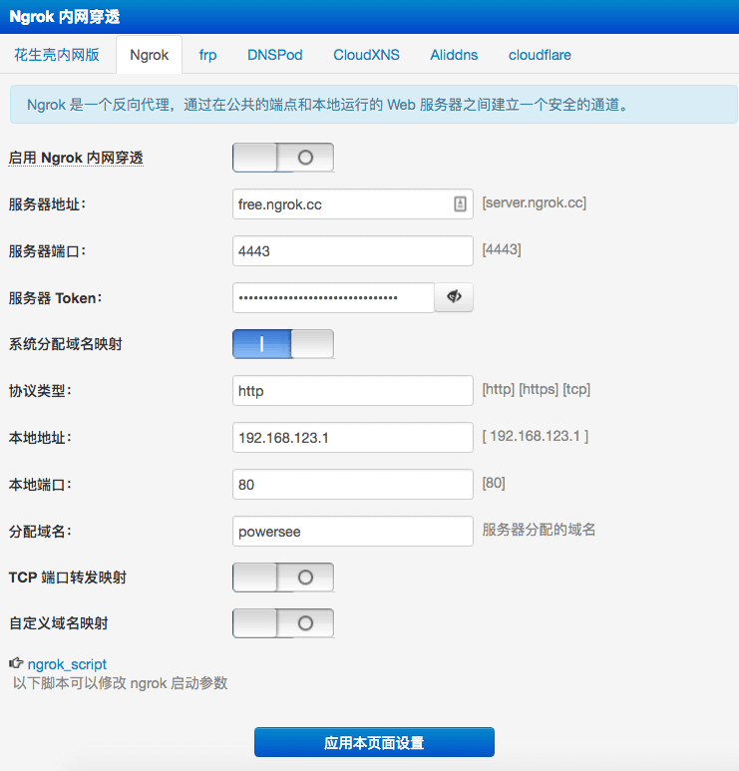Image resolution: width=739 pixels, height=771 pixels.
Task: Enable TCP 端口转发映射 toggle
Action: pyautogui.click(x=282, y=578)
